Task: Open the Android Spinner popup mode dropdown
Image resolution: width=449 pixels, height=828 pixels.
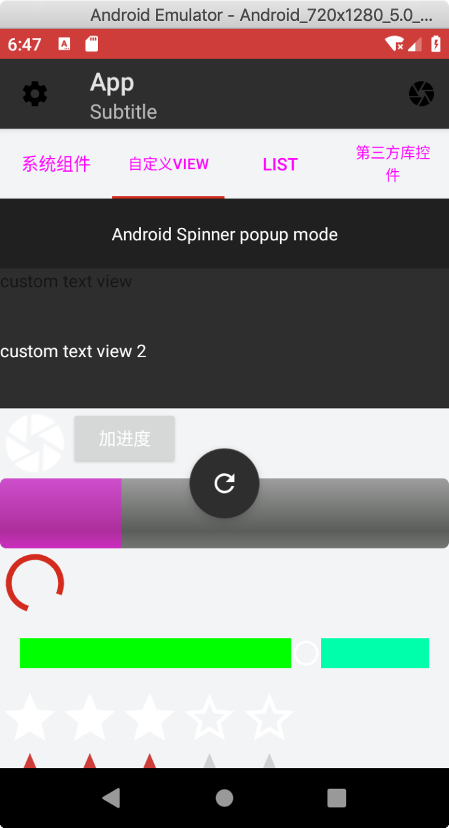Action: tap(225, 234)
